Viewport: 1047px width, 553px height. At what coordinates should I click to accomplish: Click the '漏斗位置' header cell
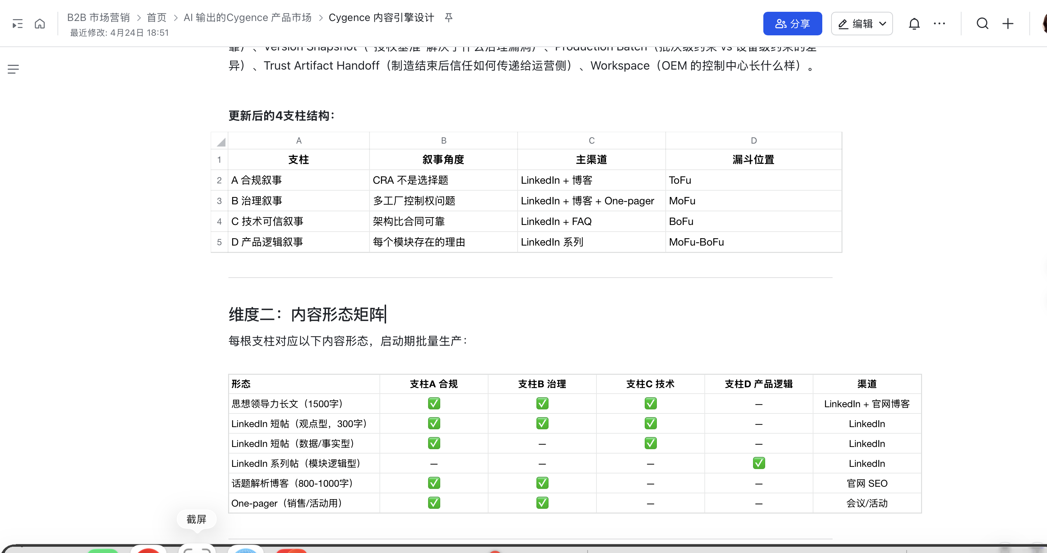[x=753, y=160]
